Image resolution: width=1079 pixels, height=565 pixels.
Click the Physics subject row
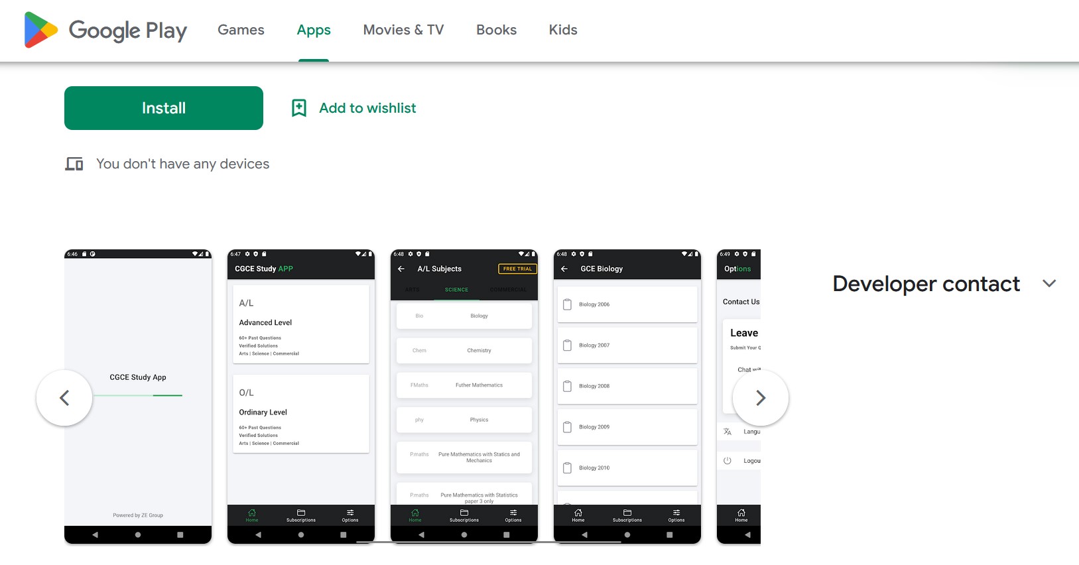click(464, 420)
